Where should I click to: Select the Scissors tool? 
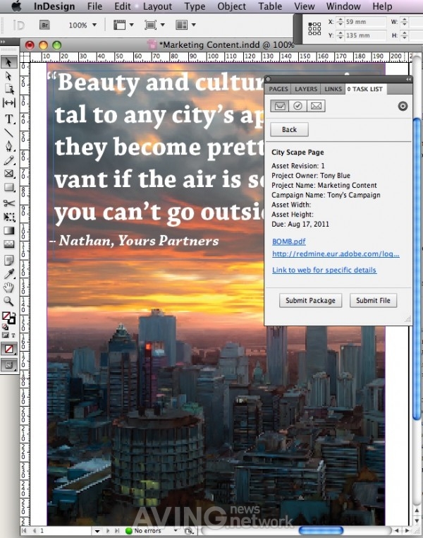9,203
